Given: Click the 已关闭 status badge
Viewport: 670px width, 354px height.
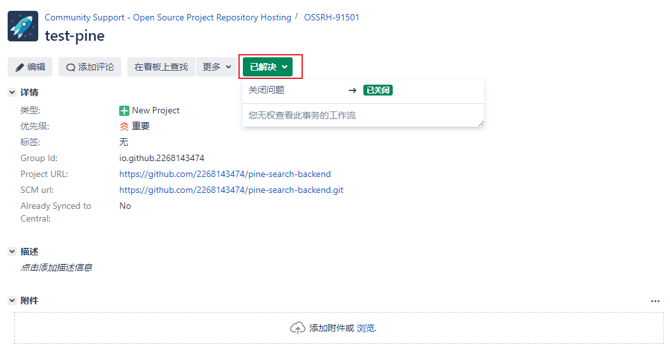Looking at the screenshot, I should tap(378, 90).
